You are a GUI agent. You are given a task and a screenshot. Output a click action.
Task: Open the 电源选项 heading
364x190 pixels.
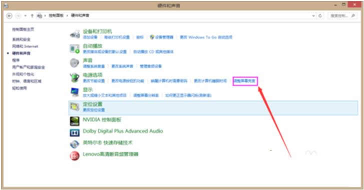(93, 75)
